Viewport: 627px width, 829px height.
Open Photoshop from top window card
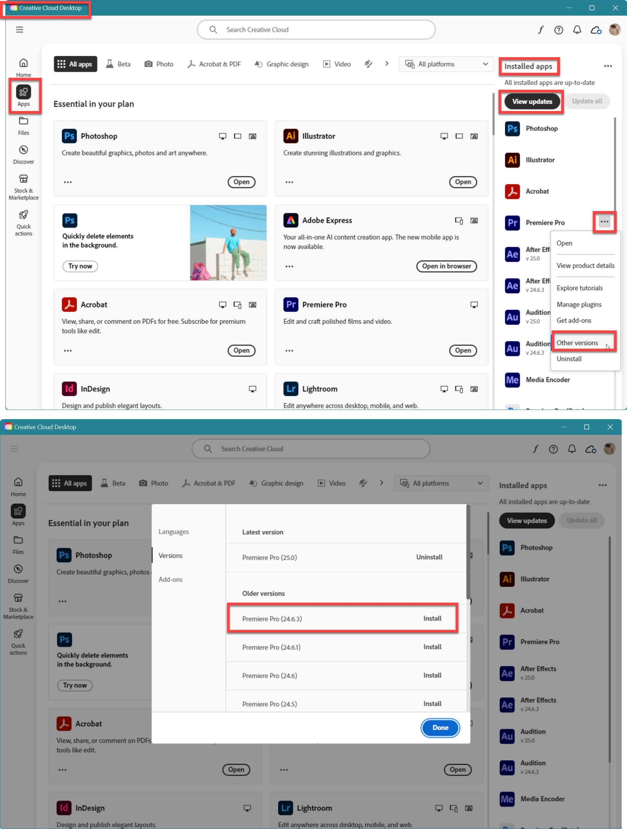pos(241,182)
